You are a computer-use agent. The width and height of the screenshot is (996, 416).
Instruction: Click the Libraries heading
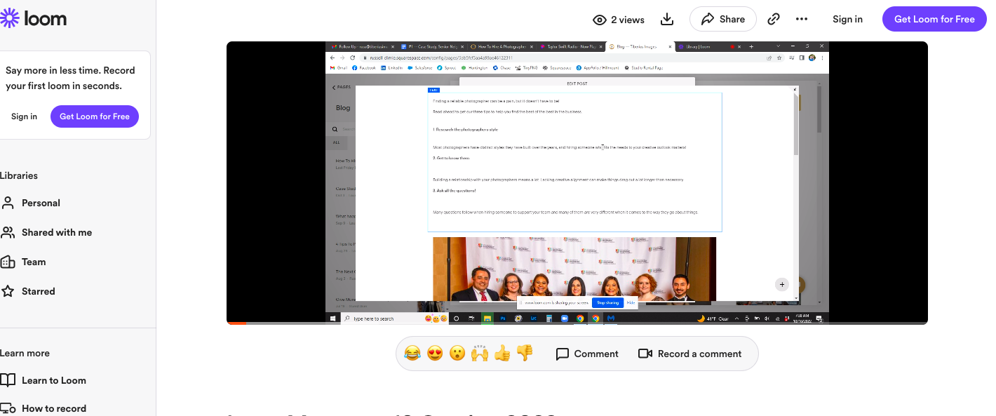[x=19, y=175]
